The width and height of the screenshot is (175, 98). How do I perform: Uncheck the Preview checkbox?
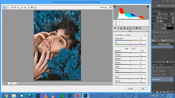tap(101, 7)
